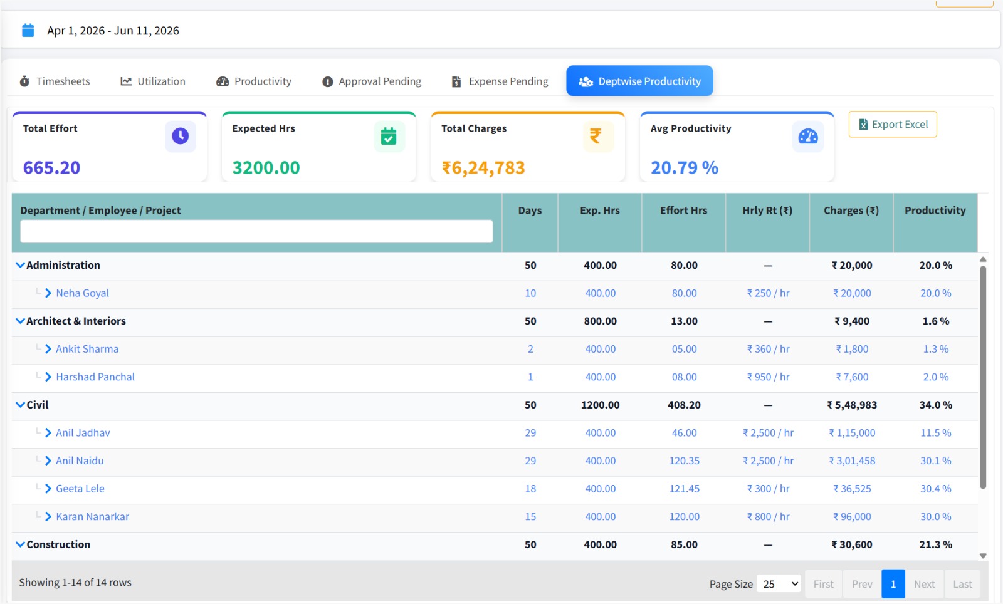Expand Anil Naidu's projects
Image resolution: width=1003 pixels, height=604 pixels.
click(x=48, y=461)
